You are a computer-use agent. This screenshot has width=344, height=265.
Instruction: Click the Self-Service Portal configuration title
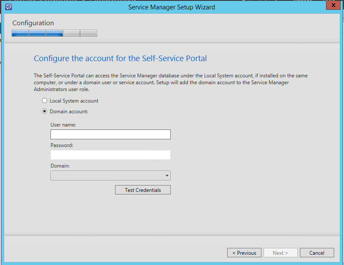point(120,58)
